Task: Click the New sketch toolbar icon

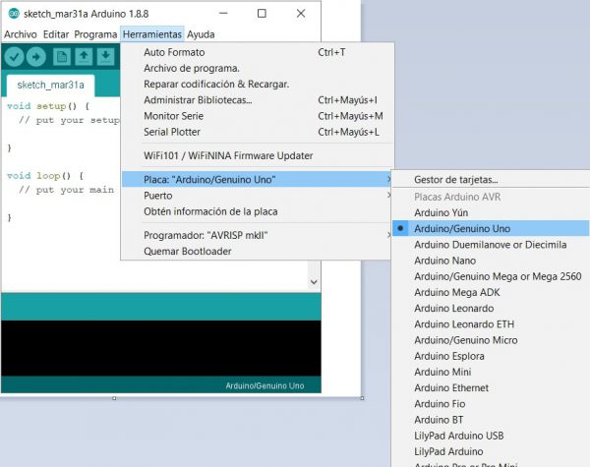Action: pyautogui.click(x=62, y=57)
